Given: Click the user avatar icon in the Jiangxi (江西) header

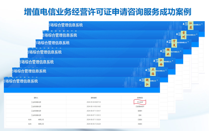Looking at the screenshot, I should tap(154, 61).
